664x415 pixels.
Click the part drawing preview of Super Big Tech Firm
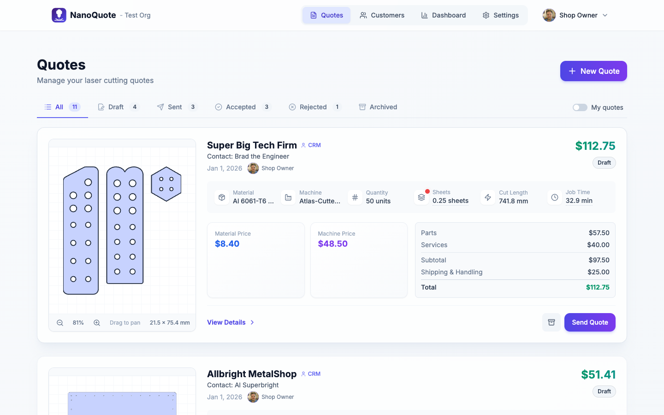(x=122, y=231)
